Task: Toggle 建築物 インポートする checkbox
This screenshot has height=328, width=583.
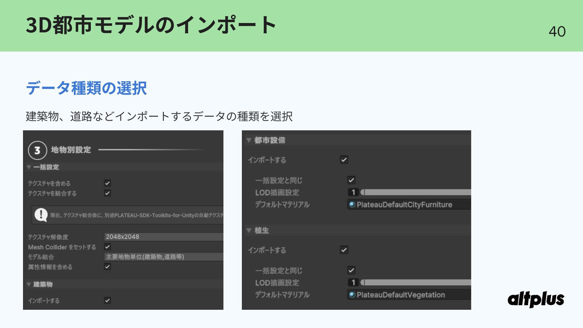Action: tap(107, 300)
